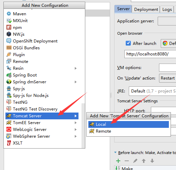176x170 pixels.
Task: Click the localhost:8080 URL field
Action: [x=150, y=54]
